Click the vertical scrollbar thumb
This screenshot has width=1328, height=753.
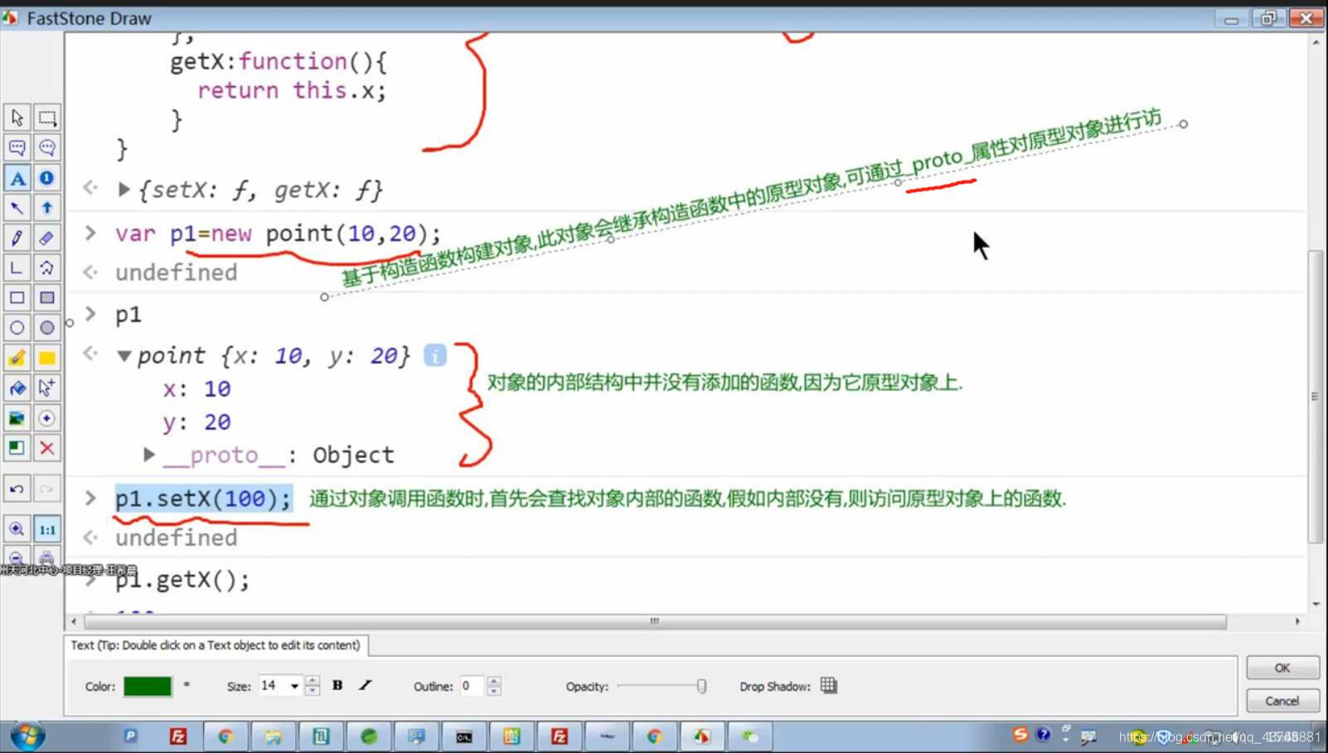click(x=1316, y=396)
